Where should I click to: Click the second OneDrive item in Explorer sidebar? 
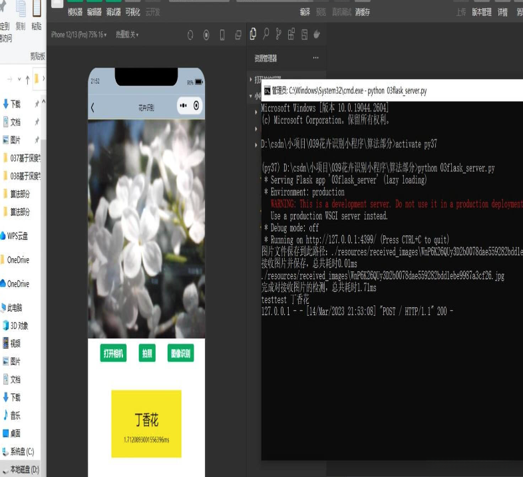pos(15,284)
